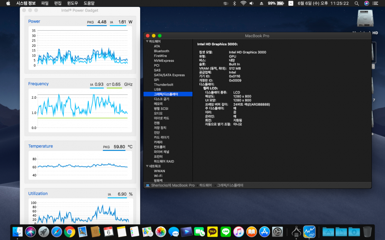Click the volume icon in menu bar
Image resolution: width=385 pixels, height=240 pixels.
pyautogui.click(x=251, y=3)
